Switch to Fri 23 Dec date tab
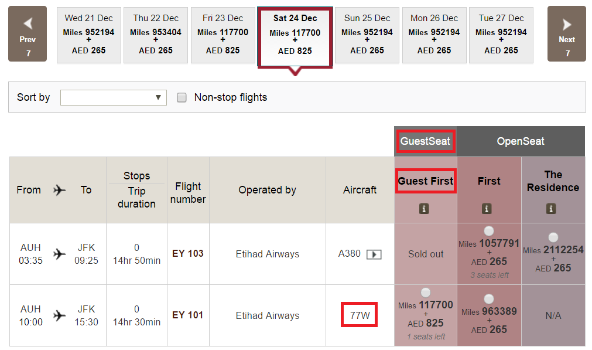 tap(223, 35)
